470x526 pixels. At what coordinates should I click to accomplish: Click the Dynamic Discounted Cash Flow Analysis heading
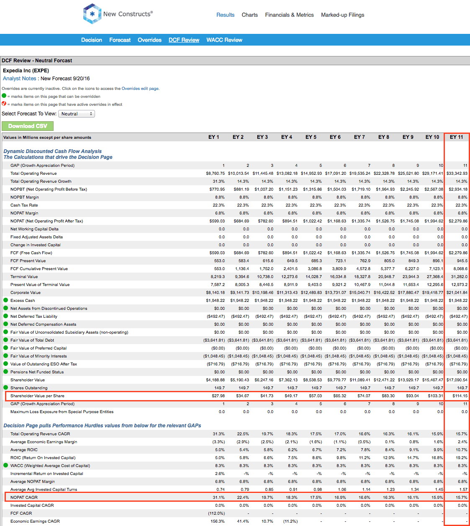(53, 151)
